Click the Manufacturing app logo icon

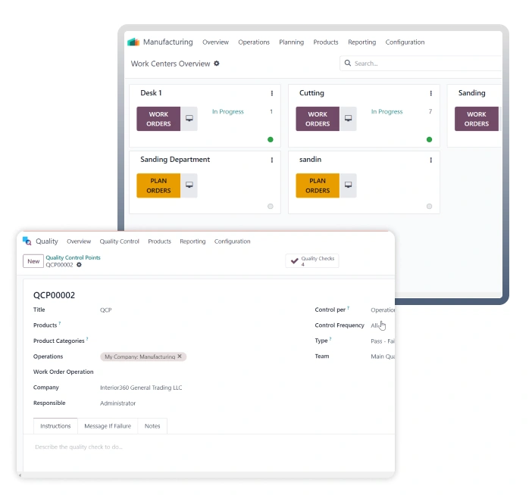coord(133,42)
